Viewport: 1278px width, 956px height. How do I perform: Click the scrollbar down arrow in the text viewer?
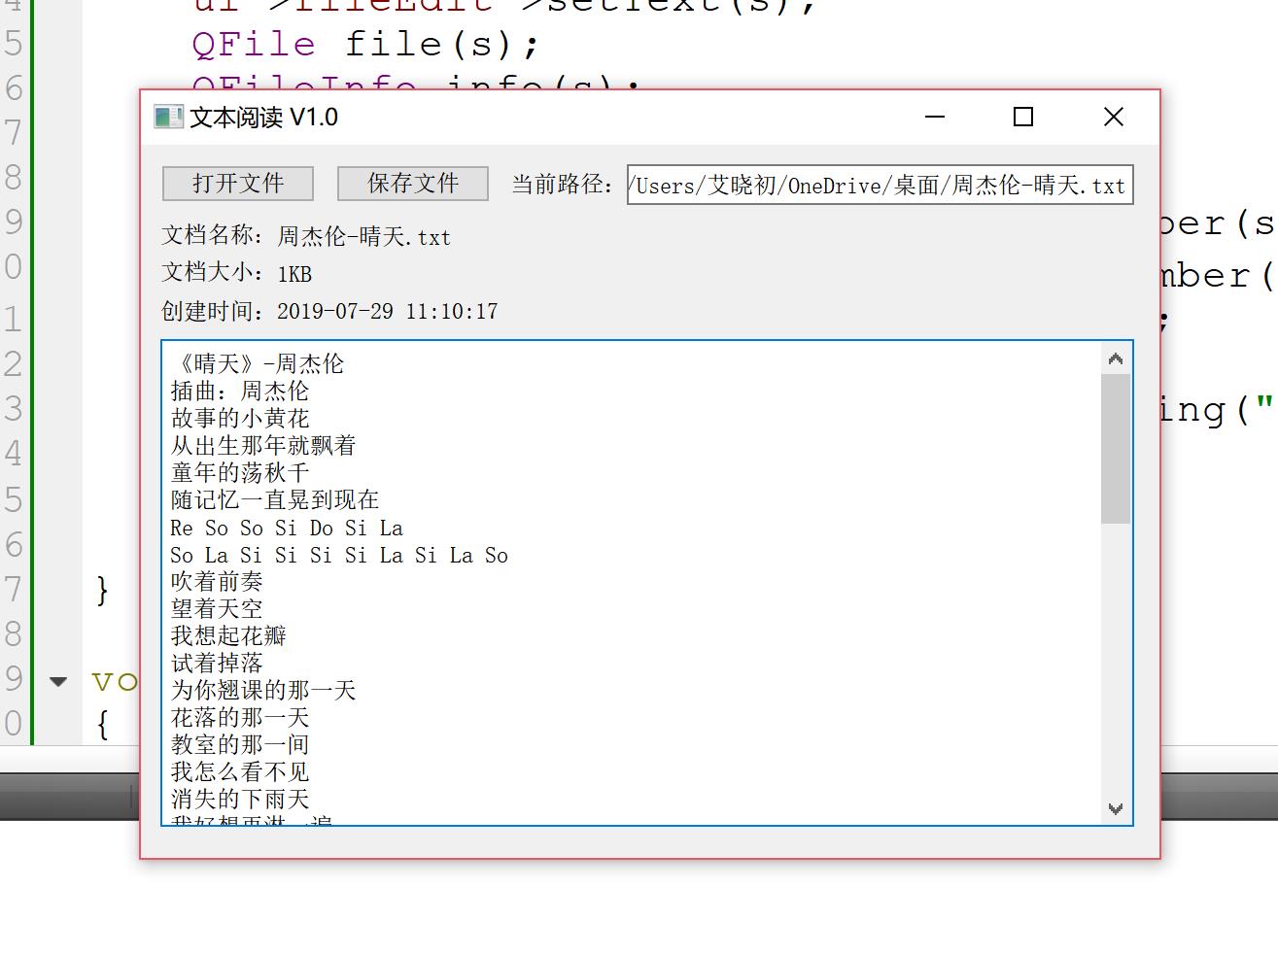(1116, 810)
